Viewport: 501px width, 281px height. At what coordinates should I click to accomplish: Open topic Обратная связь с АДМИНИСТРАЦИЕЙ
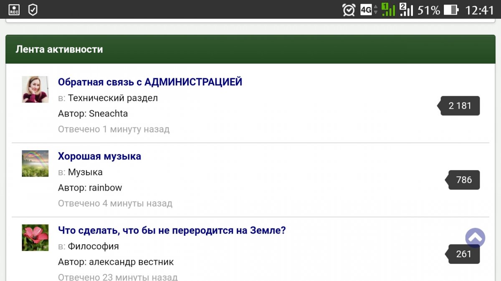(150, 82)
